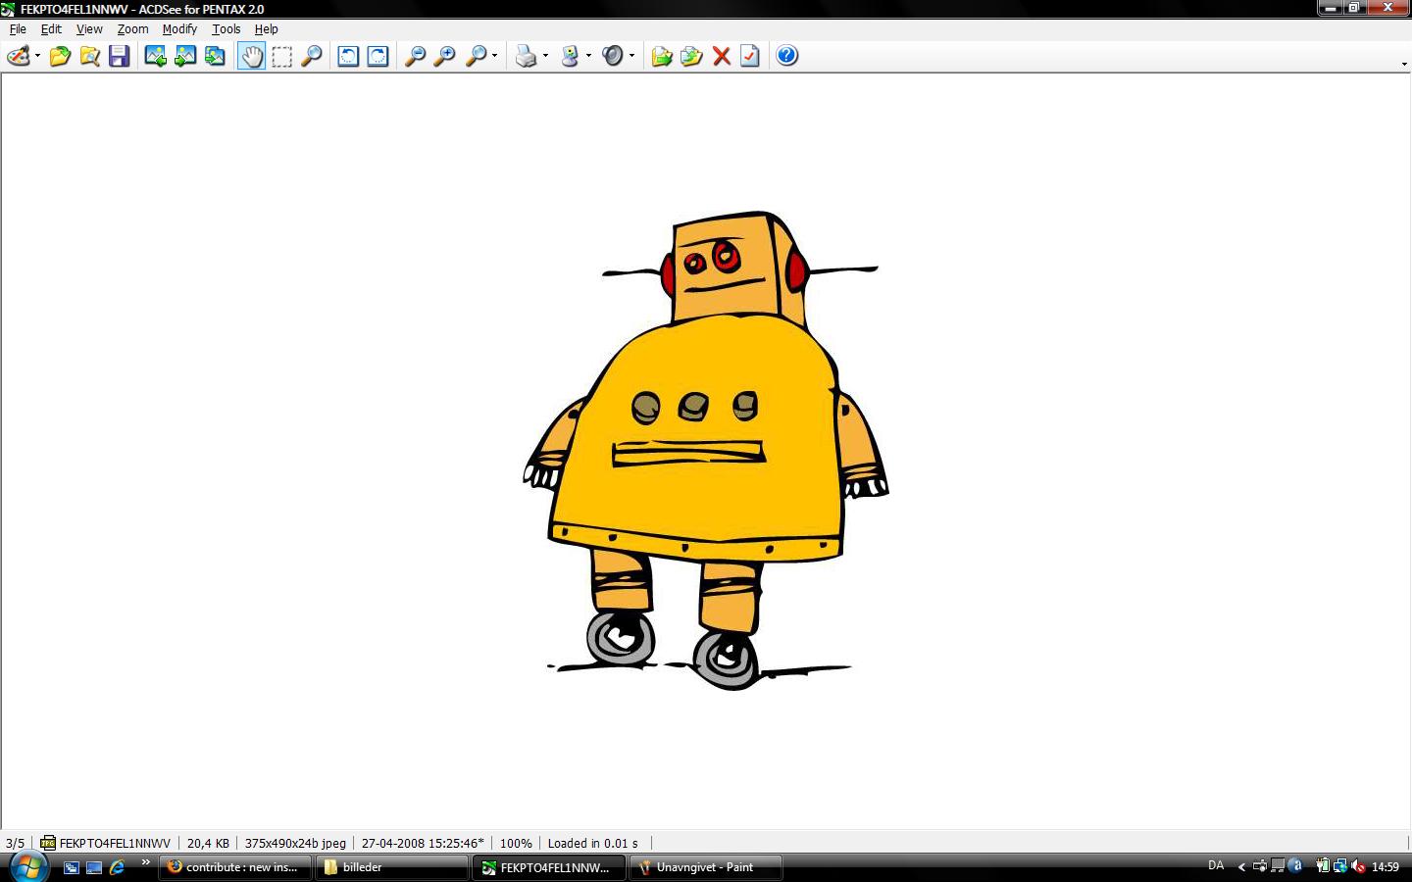Expand the zoom-to dropdown arrow
This screenshot has width=1412, height=882.
click(494, 56)
